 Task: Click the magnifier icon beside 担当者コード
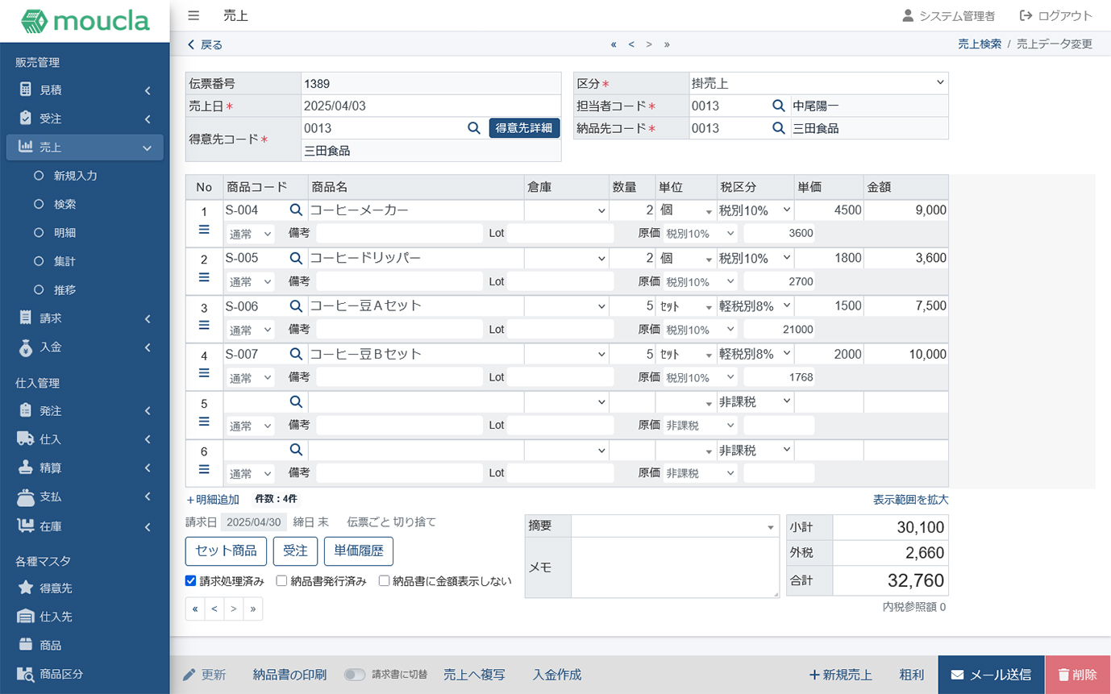tap(777, 105)
